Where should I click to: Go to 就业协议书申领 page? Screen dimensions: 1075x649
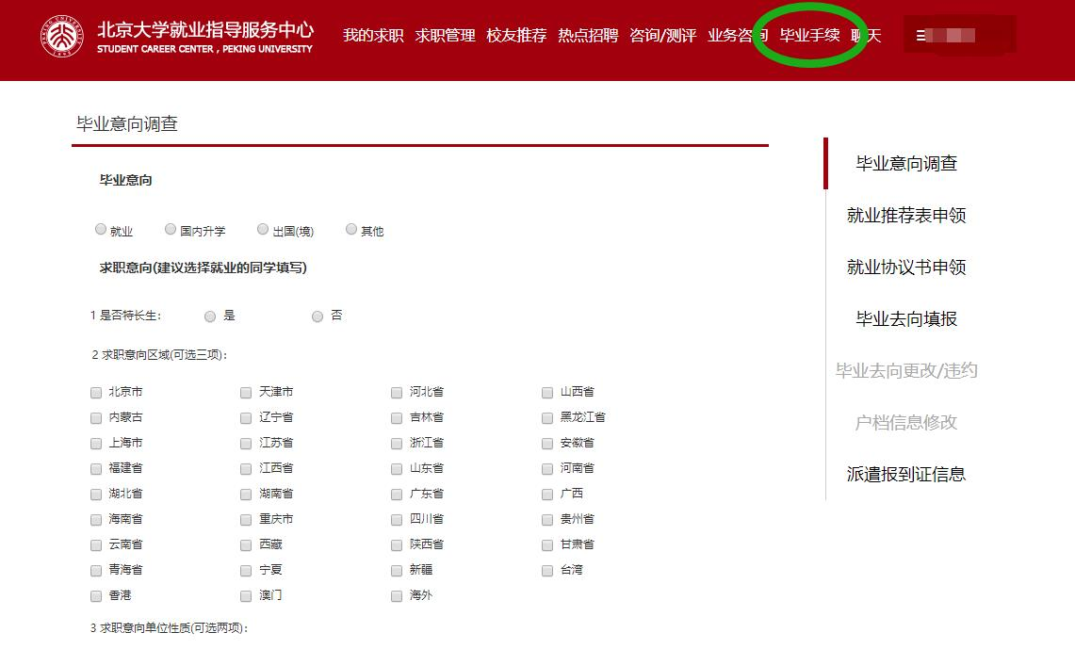905,268
